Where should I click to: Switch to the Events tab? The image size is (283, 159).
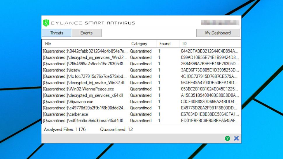pyautogui.click(x=87, y=33)
